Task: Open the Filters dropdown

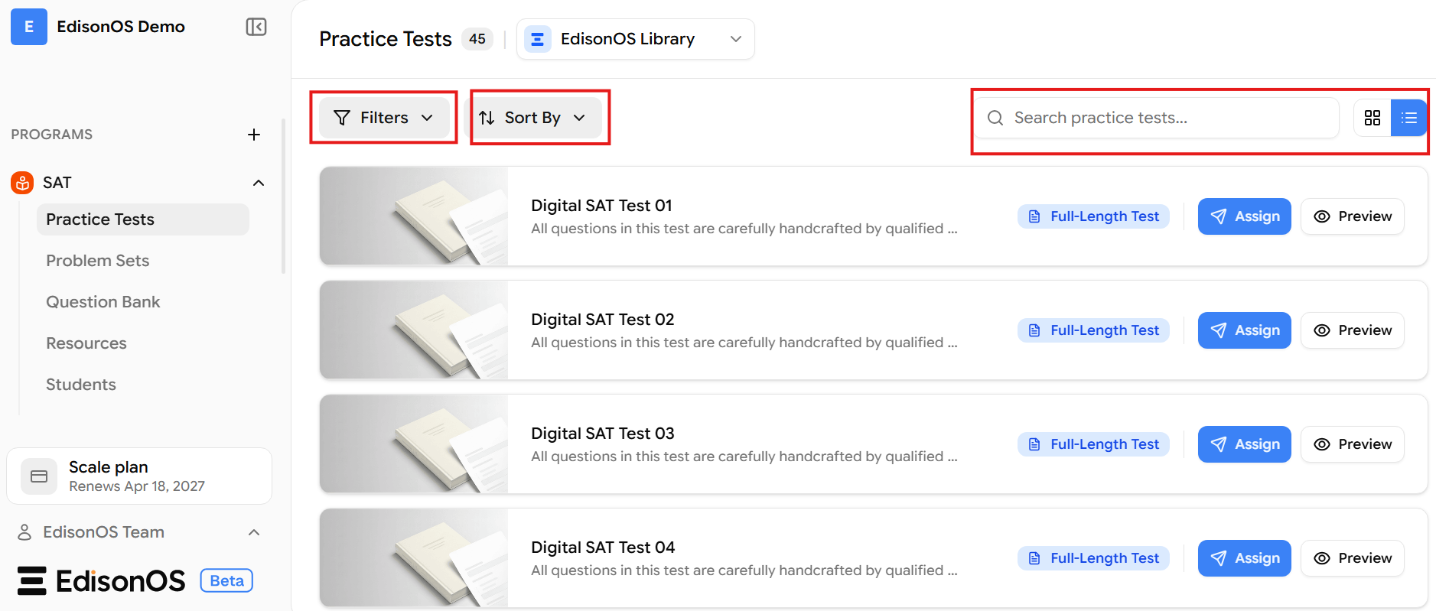Action: [x=384, y=118]
